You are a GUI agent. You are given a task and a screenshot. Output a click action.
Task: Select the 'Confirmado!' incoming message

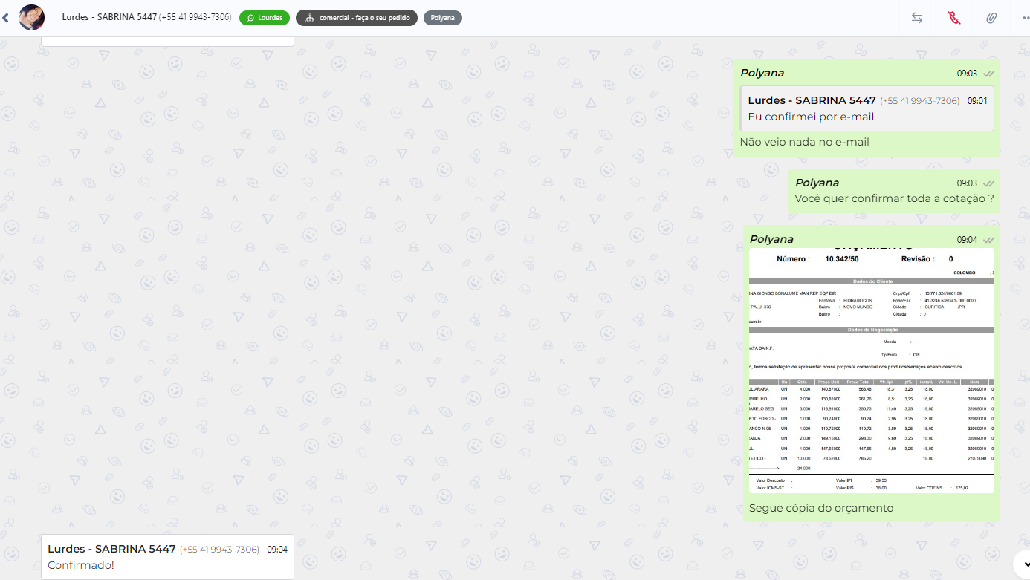tap(167, 557)
